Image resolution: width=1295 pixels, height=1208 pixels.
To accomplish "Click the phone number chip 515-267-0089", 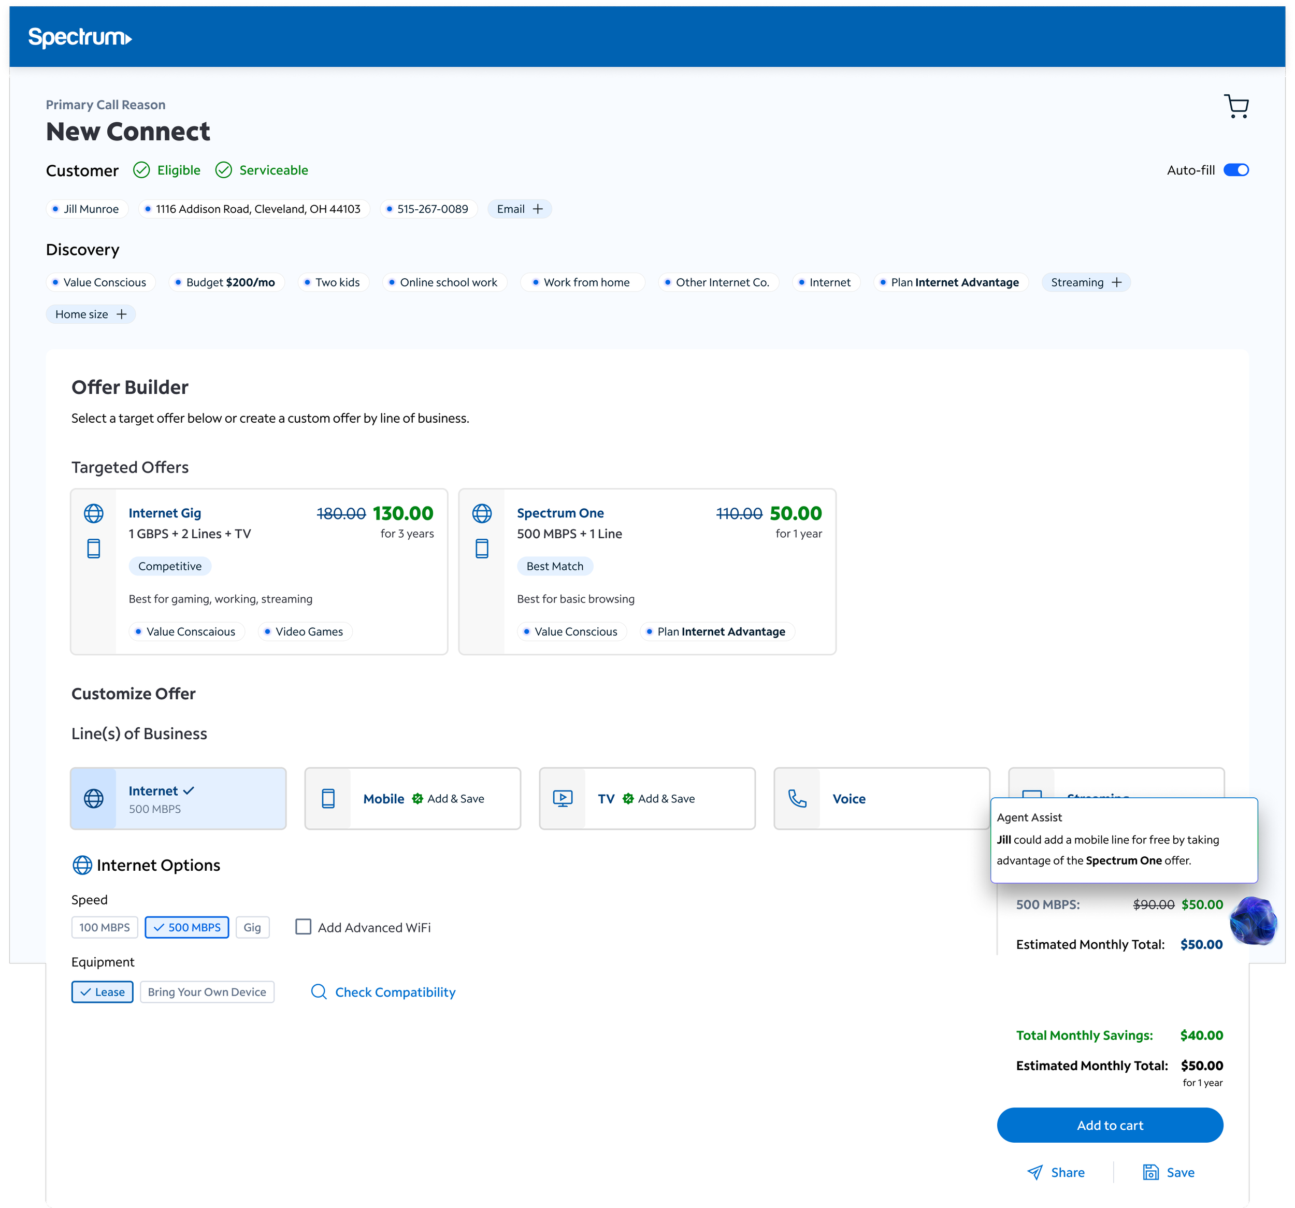I will [x=428, y=209].
